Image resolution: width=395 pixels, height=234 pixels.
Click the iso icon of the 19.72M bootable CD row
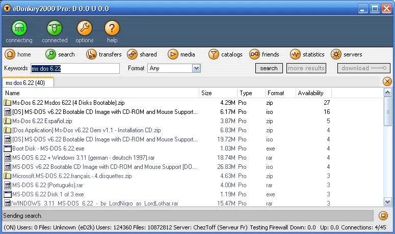click(8, 139)
